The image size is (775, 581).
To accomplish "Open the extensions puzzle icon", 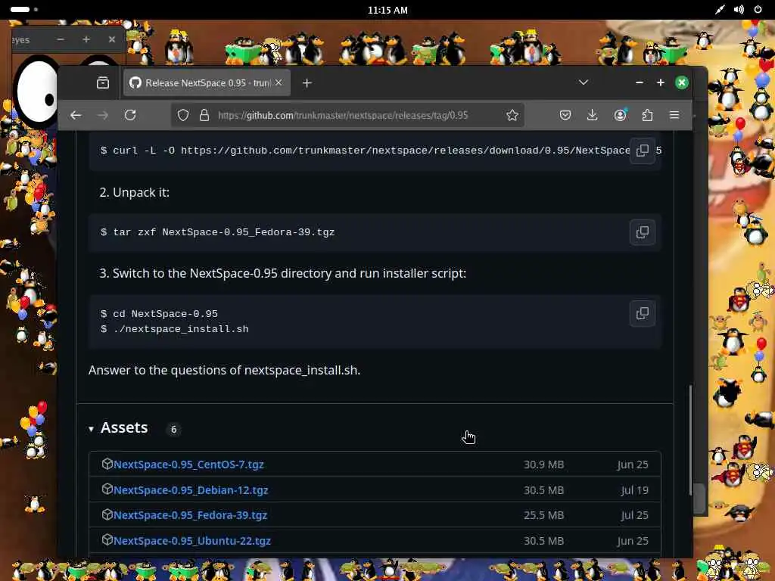I will (x=647, y=115).
